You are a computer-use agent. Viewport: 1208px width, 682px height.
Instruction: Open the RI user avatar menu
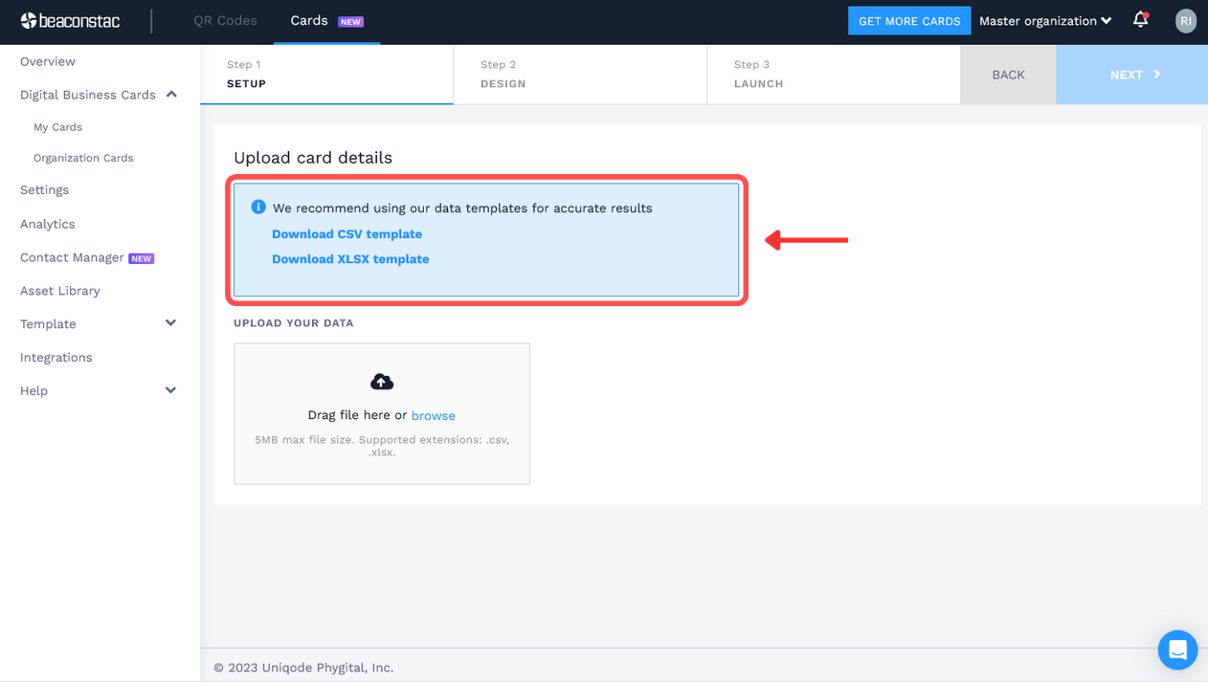1186,21
